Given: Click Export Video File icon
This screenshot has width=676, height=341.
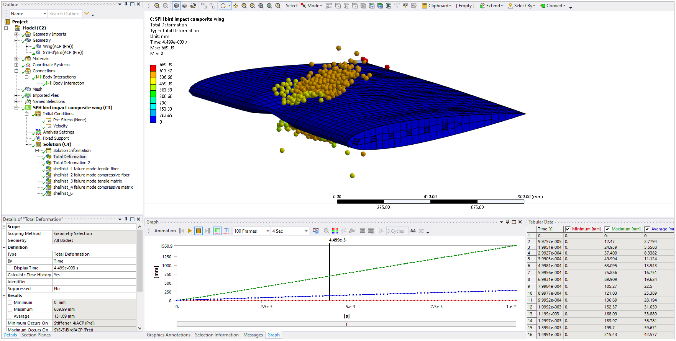Looking at the screenshot, I should click(x=316, y=231).
